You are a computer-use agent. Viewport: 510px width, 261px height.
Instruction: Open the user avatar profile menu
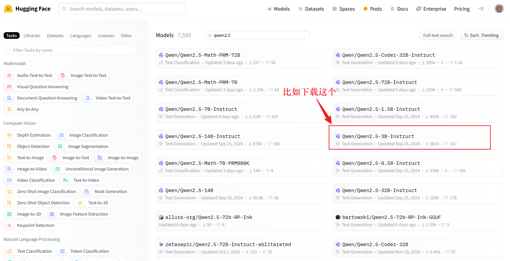point(499,9)
